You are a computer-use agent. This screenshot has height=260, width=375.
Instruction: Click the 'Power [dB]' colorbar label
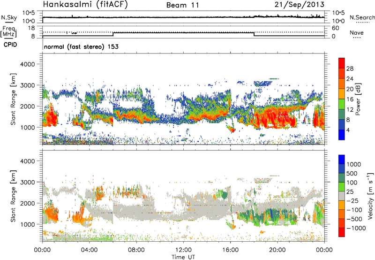[x=358, y=99]
